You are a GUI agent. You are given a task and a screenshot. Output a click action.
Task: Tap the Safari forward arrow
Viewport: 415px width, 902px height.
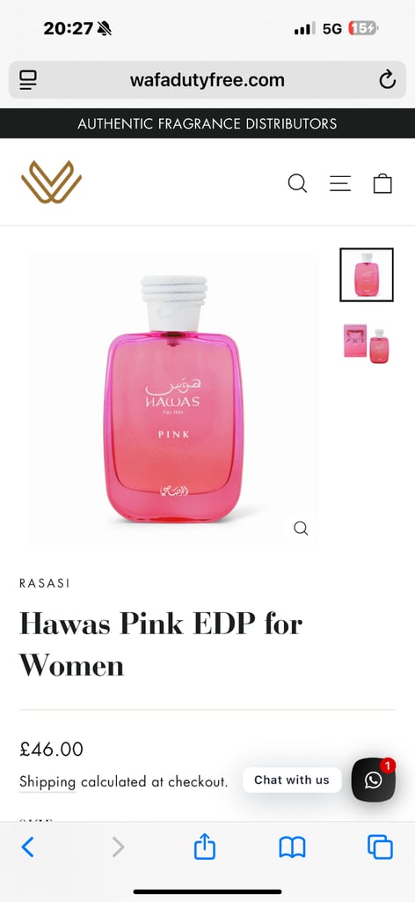(x=118, y=847)
